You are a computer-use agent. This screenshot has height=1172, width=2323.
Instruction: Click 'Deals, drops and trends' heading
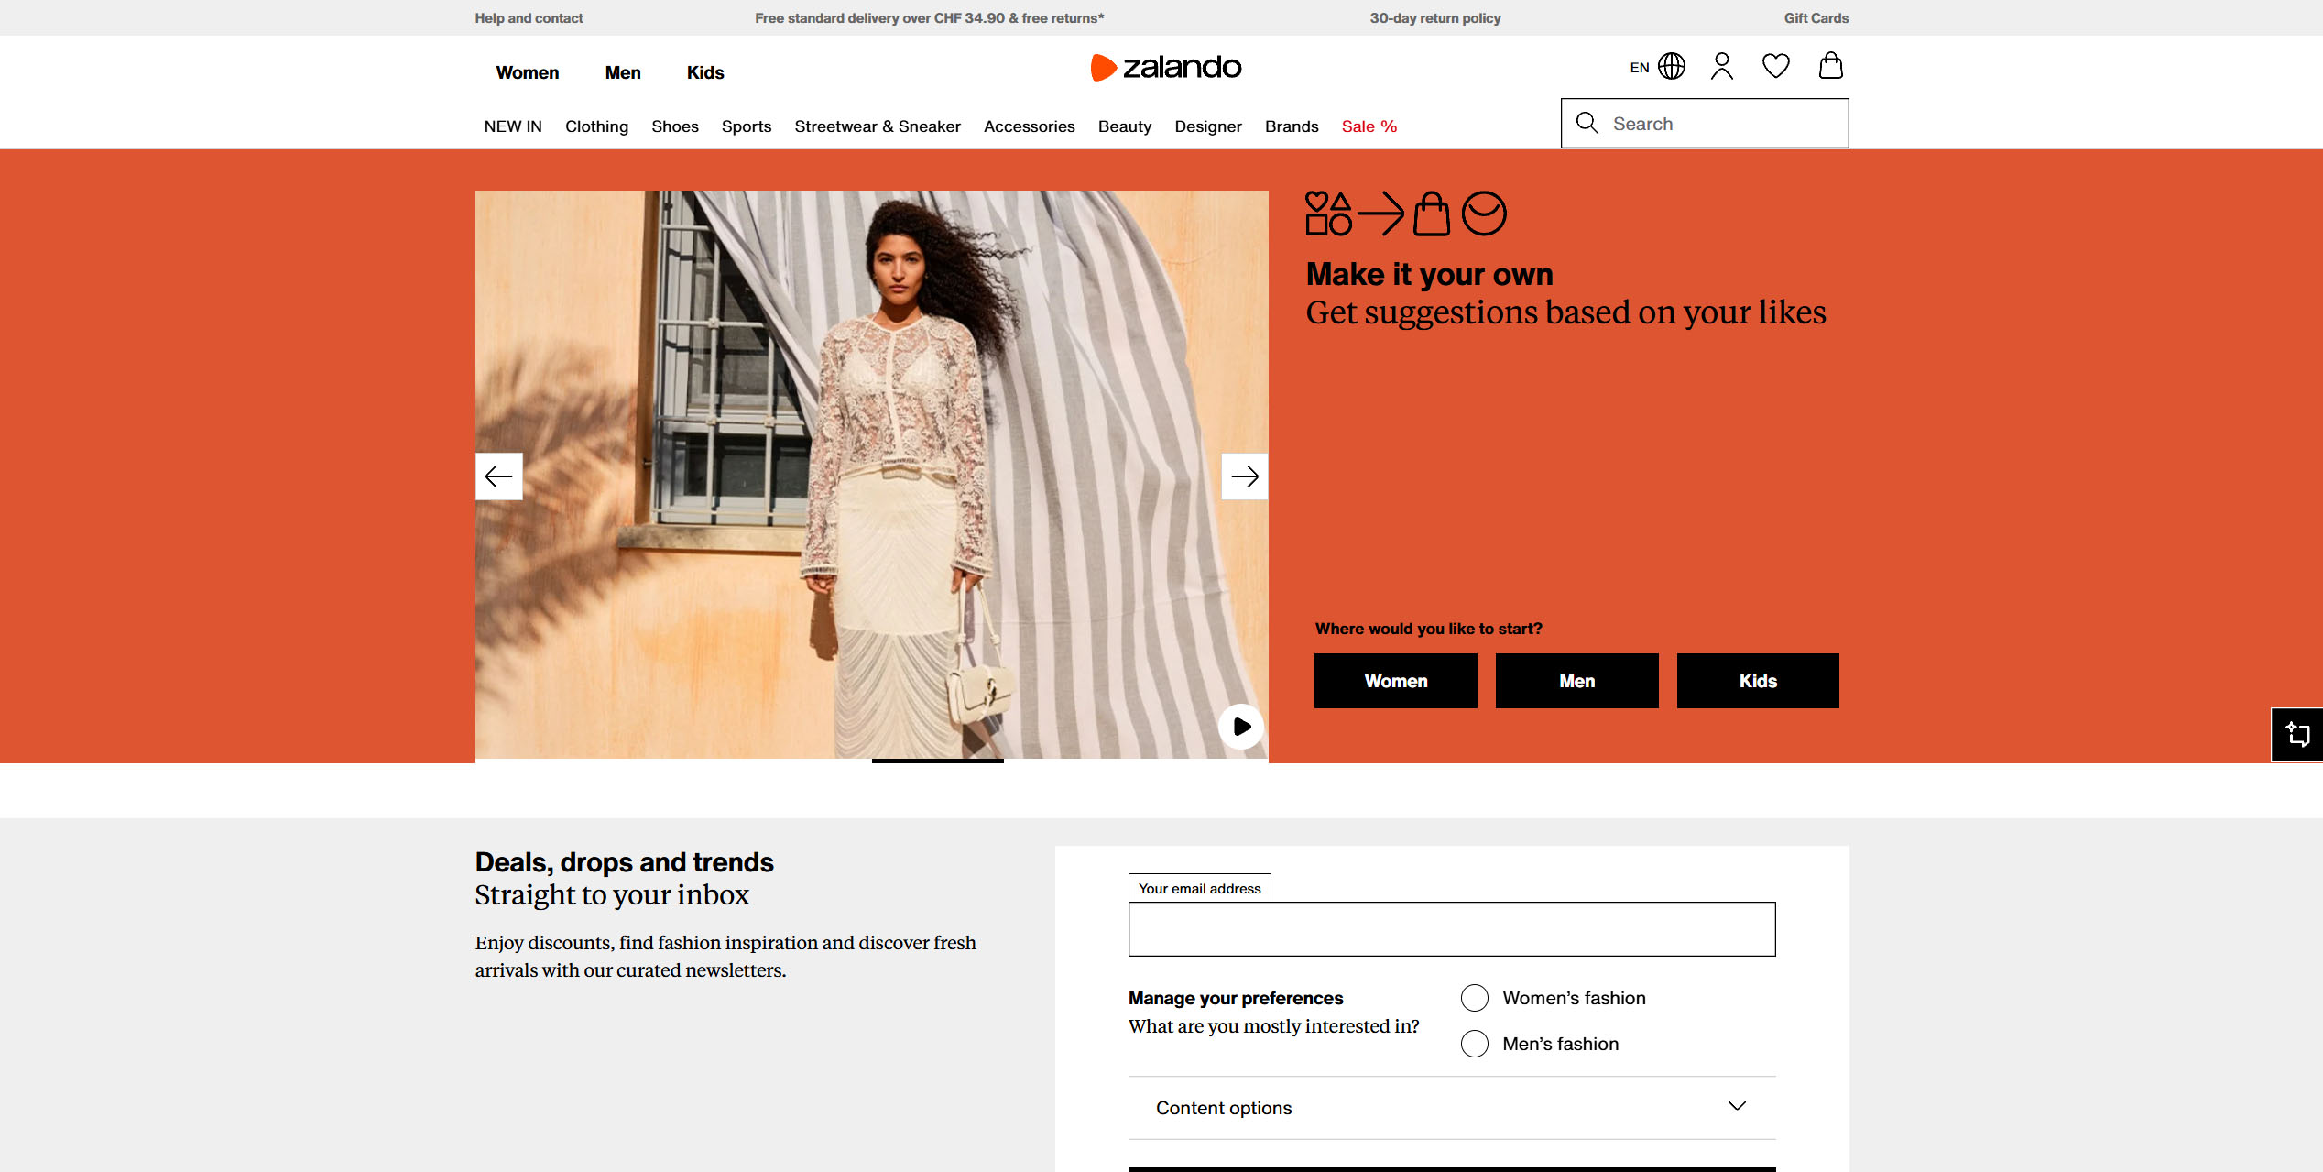coord(625,862)
